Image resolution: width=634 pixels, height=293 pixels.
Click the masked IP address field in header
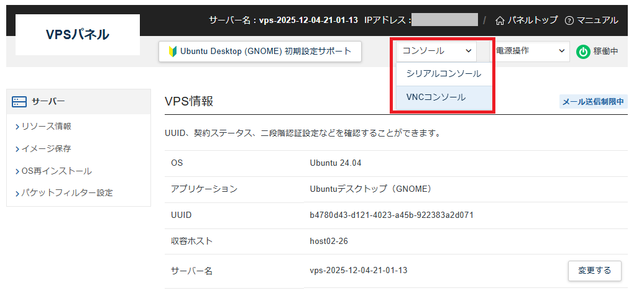[444, 20]
